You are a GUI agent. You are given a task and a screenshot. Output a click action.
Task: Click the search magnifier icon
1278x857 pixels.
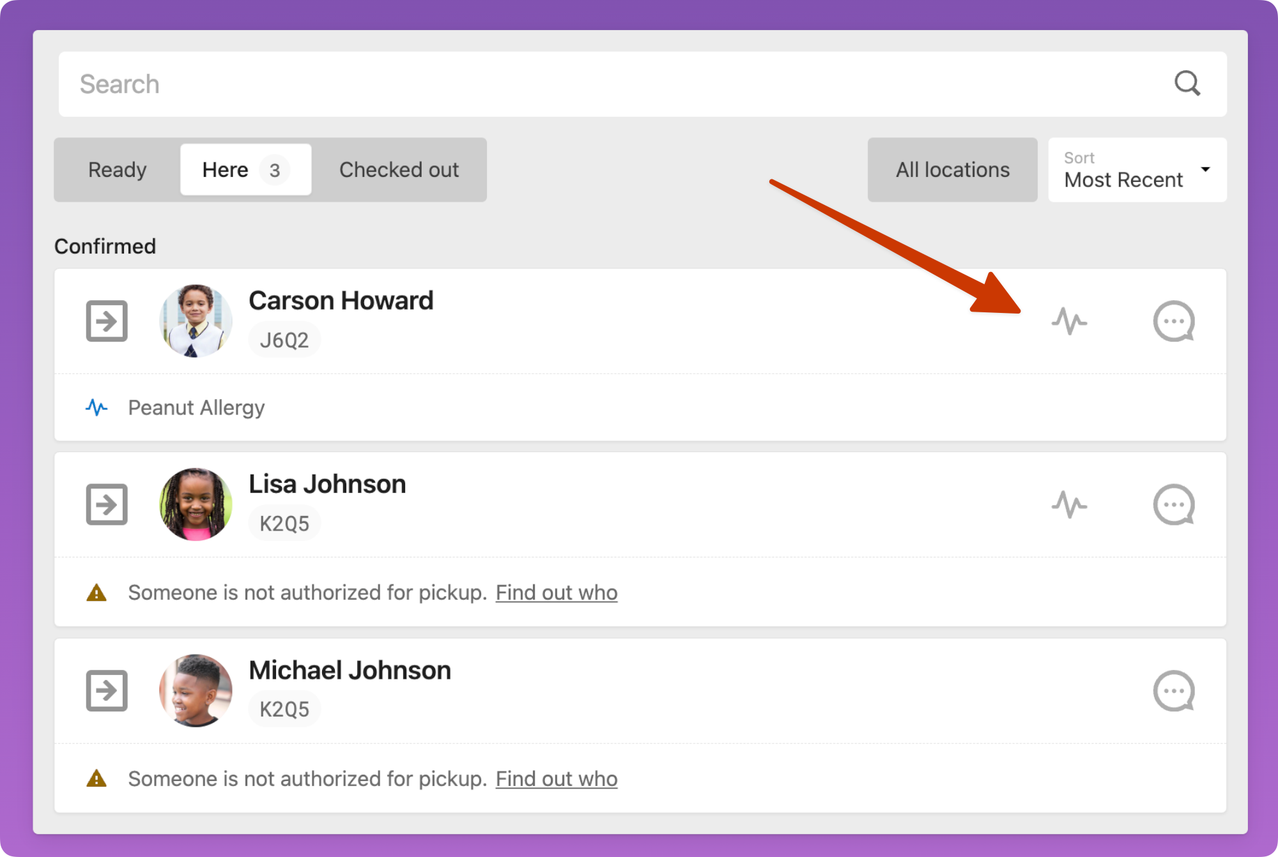tap(1187, 84)
